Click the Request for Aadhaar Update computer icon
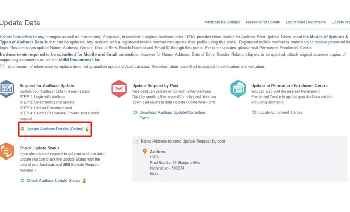The height and width of the screenshot is (212, 350). pos(7,89)
